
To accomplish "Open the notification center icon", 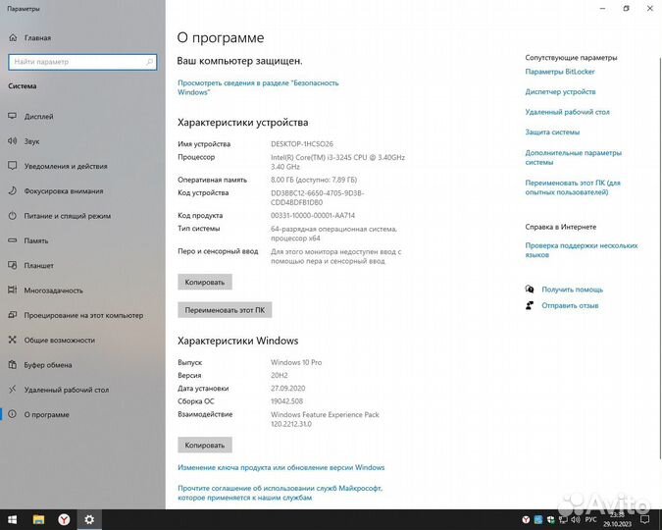I will pos(644,519).
